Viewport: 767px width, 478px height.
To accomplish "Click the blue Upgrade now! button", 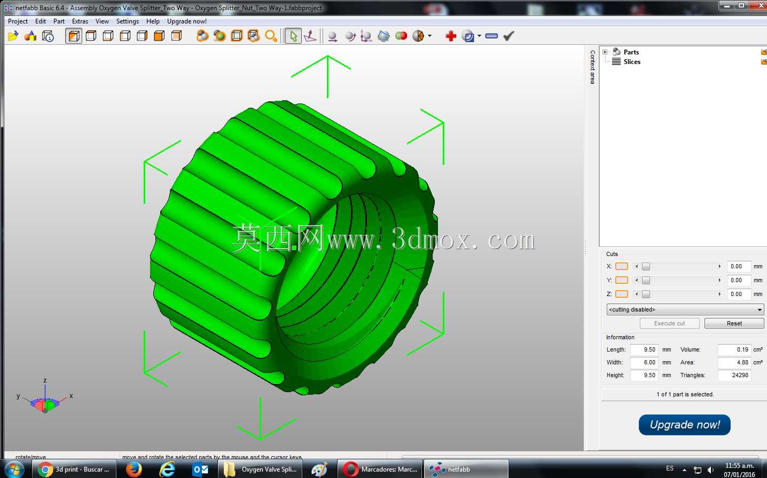I will (x=685, y=425).
